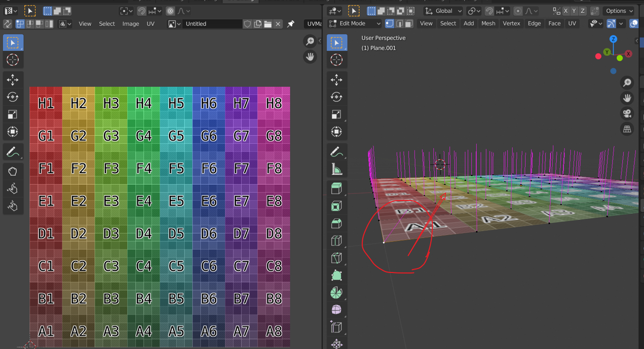Open the Edit Mode dropdown
The width and height of the screenshot is (644, 349).
tap(355, 24)
